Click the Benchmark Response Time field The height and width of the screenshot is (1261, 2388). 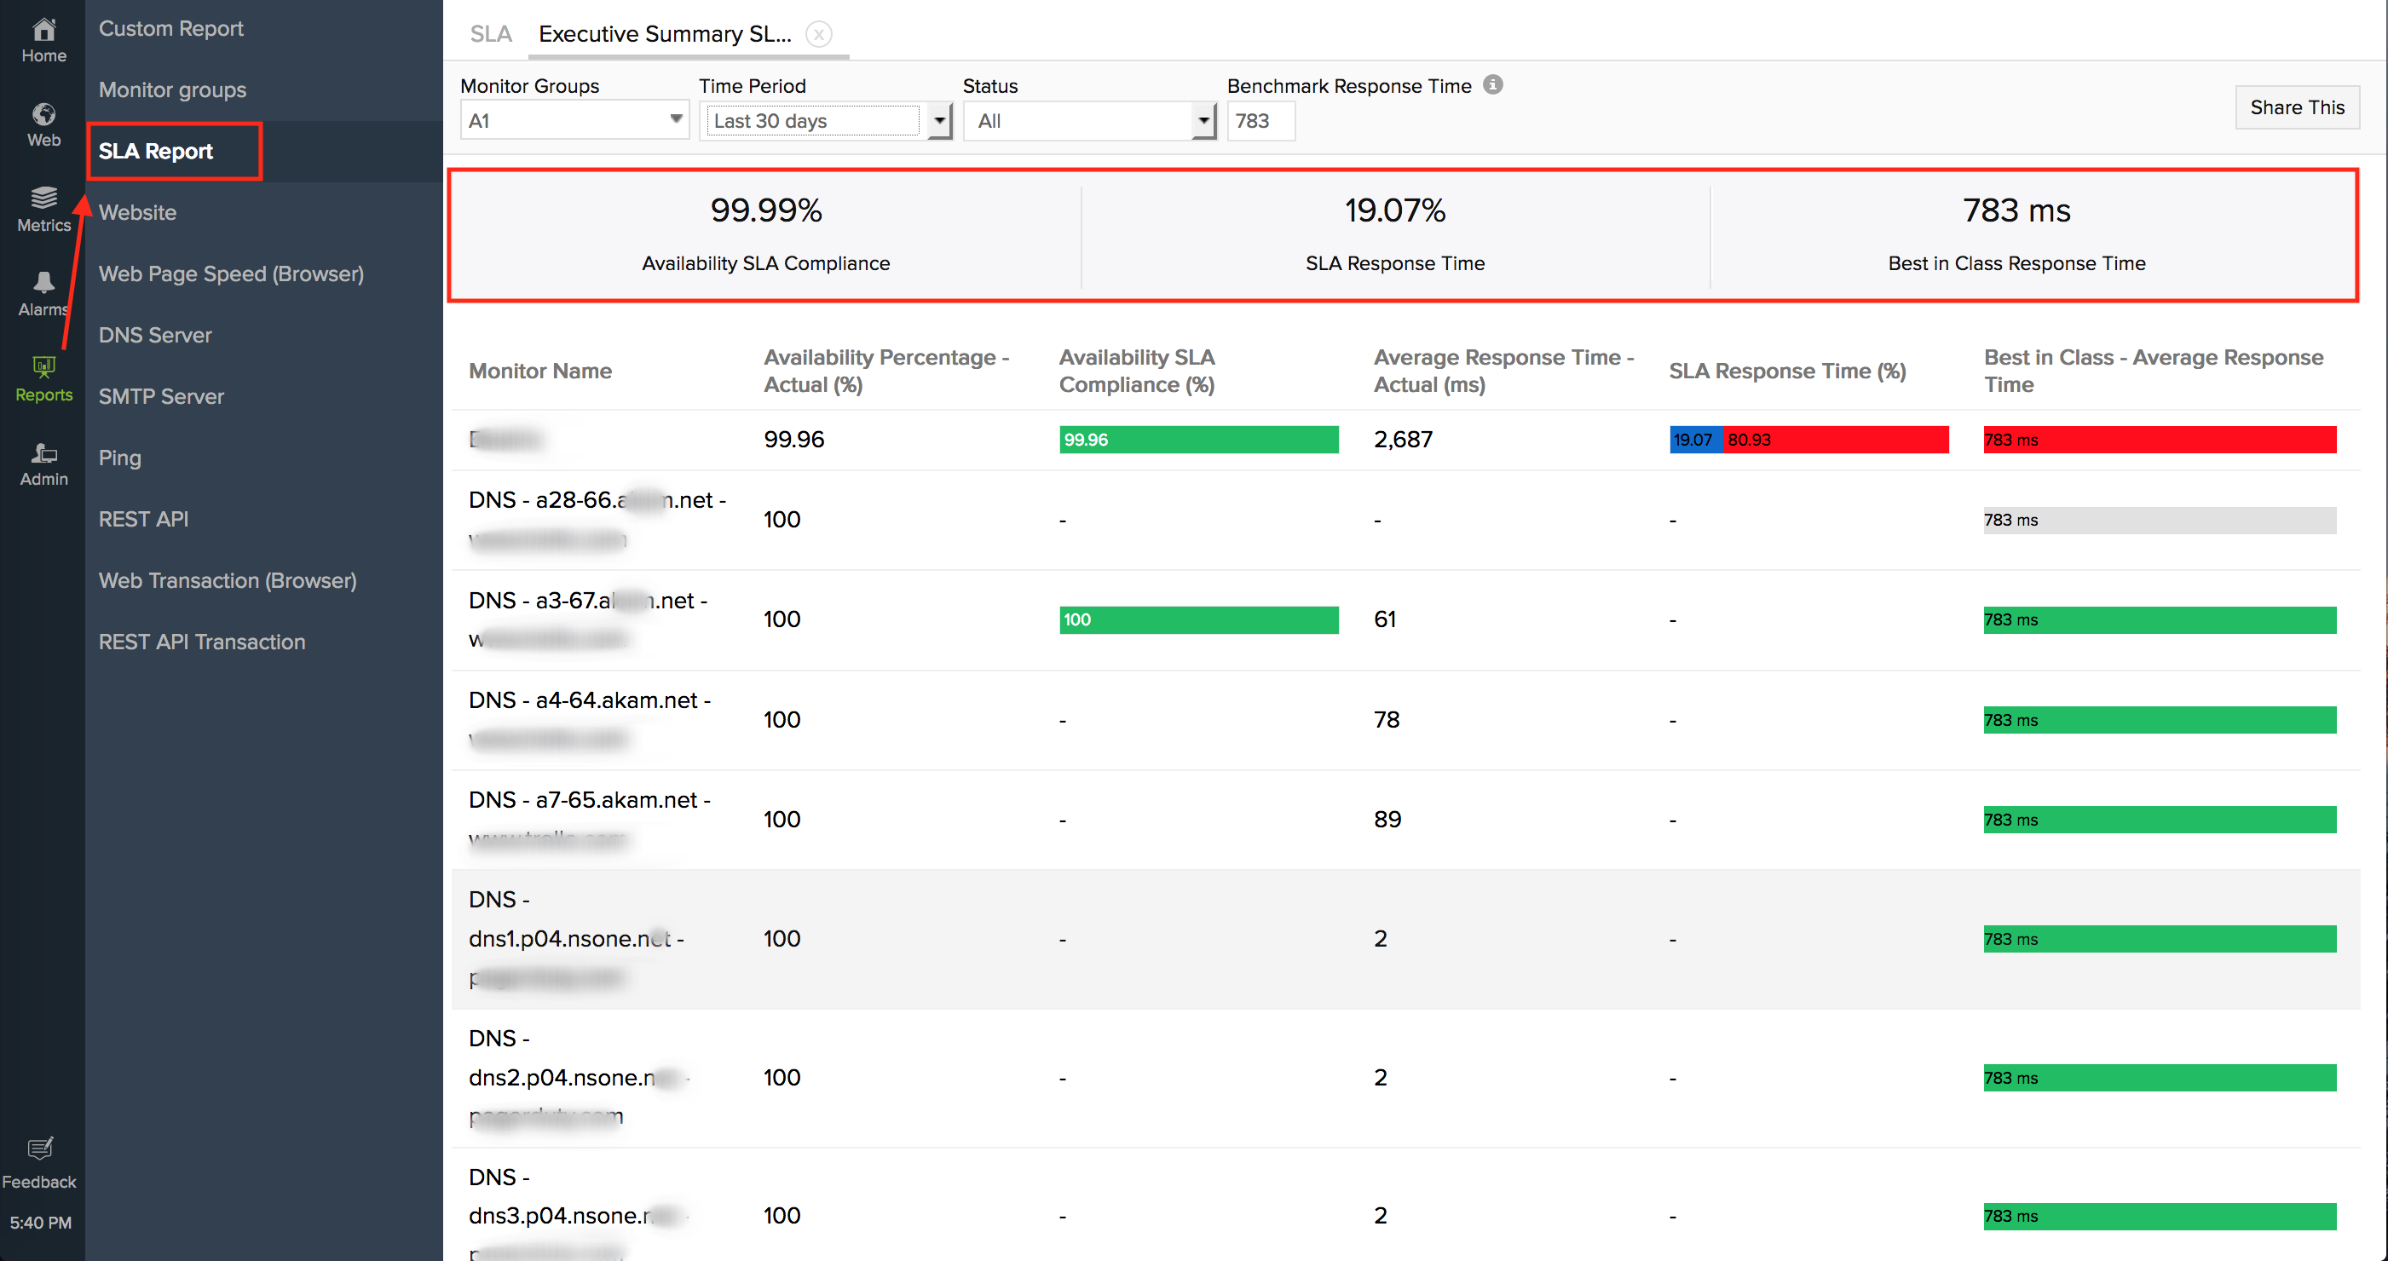click(x=1260, y=120)
